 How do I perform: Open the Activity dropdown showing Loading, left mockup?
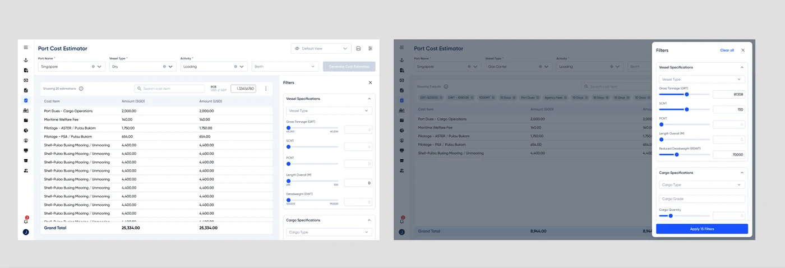point(214,67)
